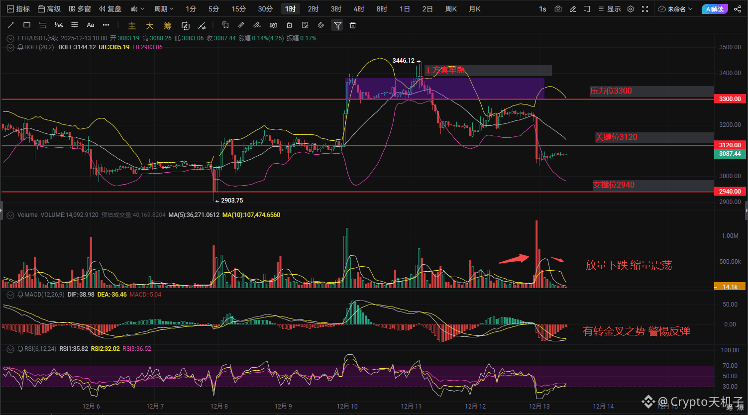
Task: Select the ruler measurement tool
Action: tap(241, 25)
